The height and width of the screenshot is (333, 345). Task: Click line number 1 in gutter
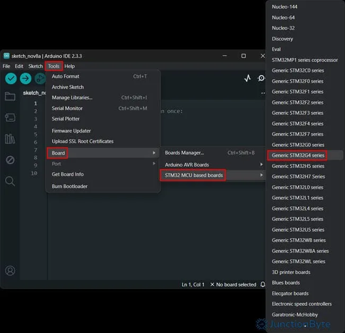pos(36,103)
